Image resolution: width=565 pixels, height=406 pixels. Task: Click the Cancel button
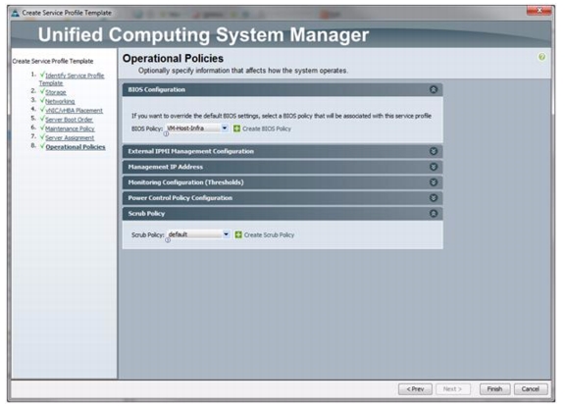[x=531, y=389]
